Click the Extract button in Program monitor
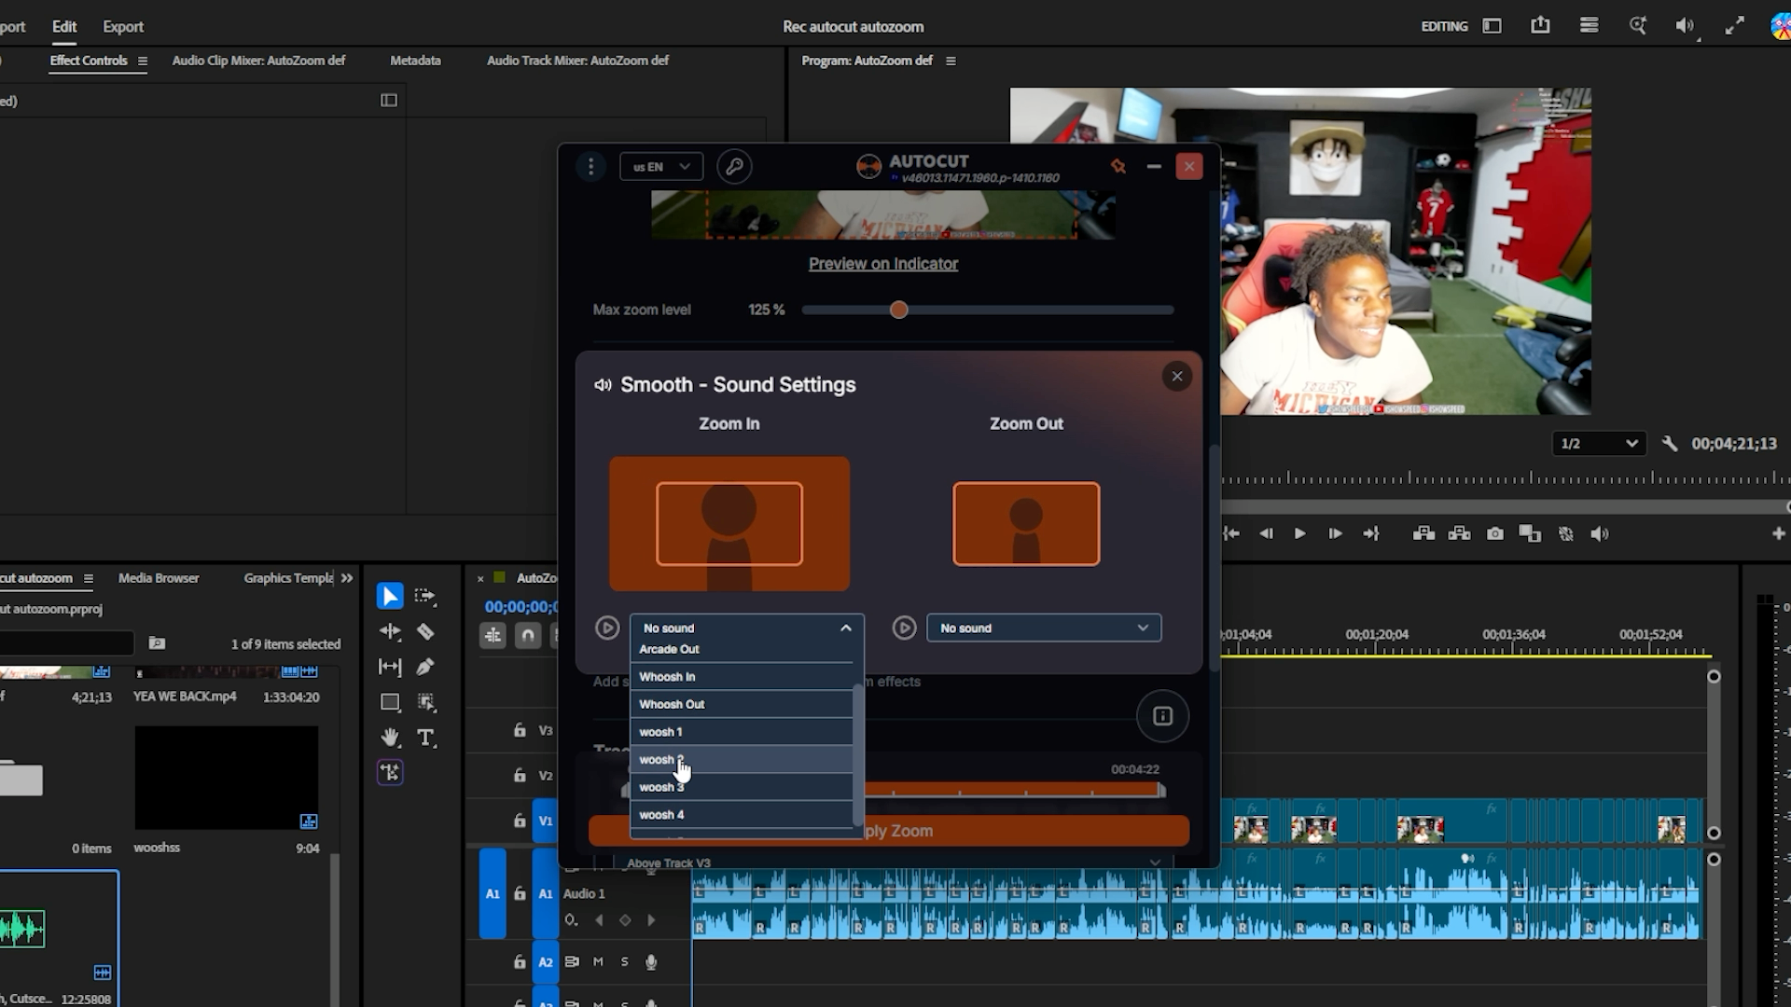Screen dimensions: 1791x1007 click(1459, 533)
